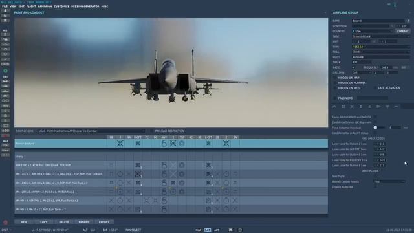Screen dimensions: 414x233
Task: Open mission file icon in left toolbar
Action: coord(5,16)
